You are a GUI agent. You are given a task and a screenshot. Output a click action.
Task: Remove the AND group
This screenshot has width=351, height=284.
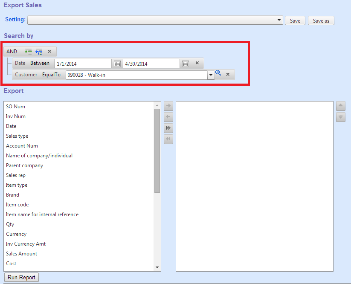(49, 52)
